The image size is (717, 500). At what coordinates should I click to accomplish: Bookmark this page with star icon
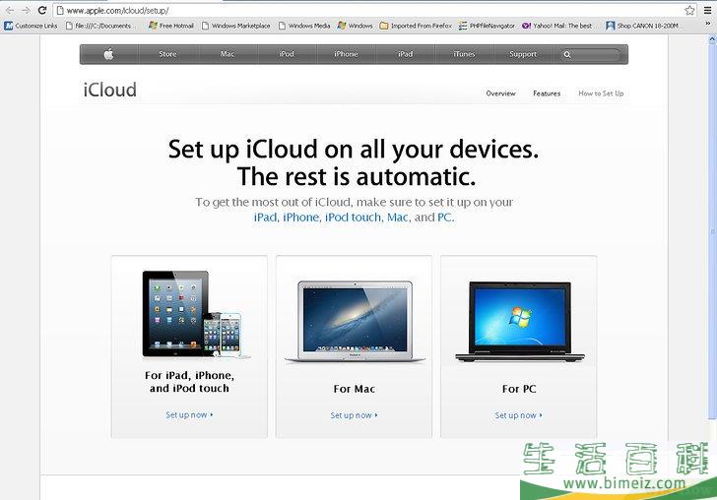689,10
